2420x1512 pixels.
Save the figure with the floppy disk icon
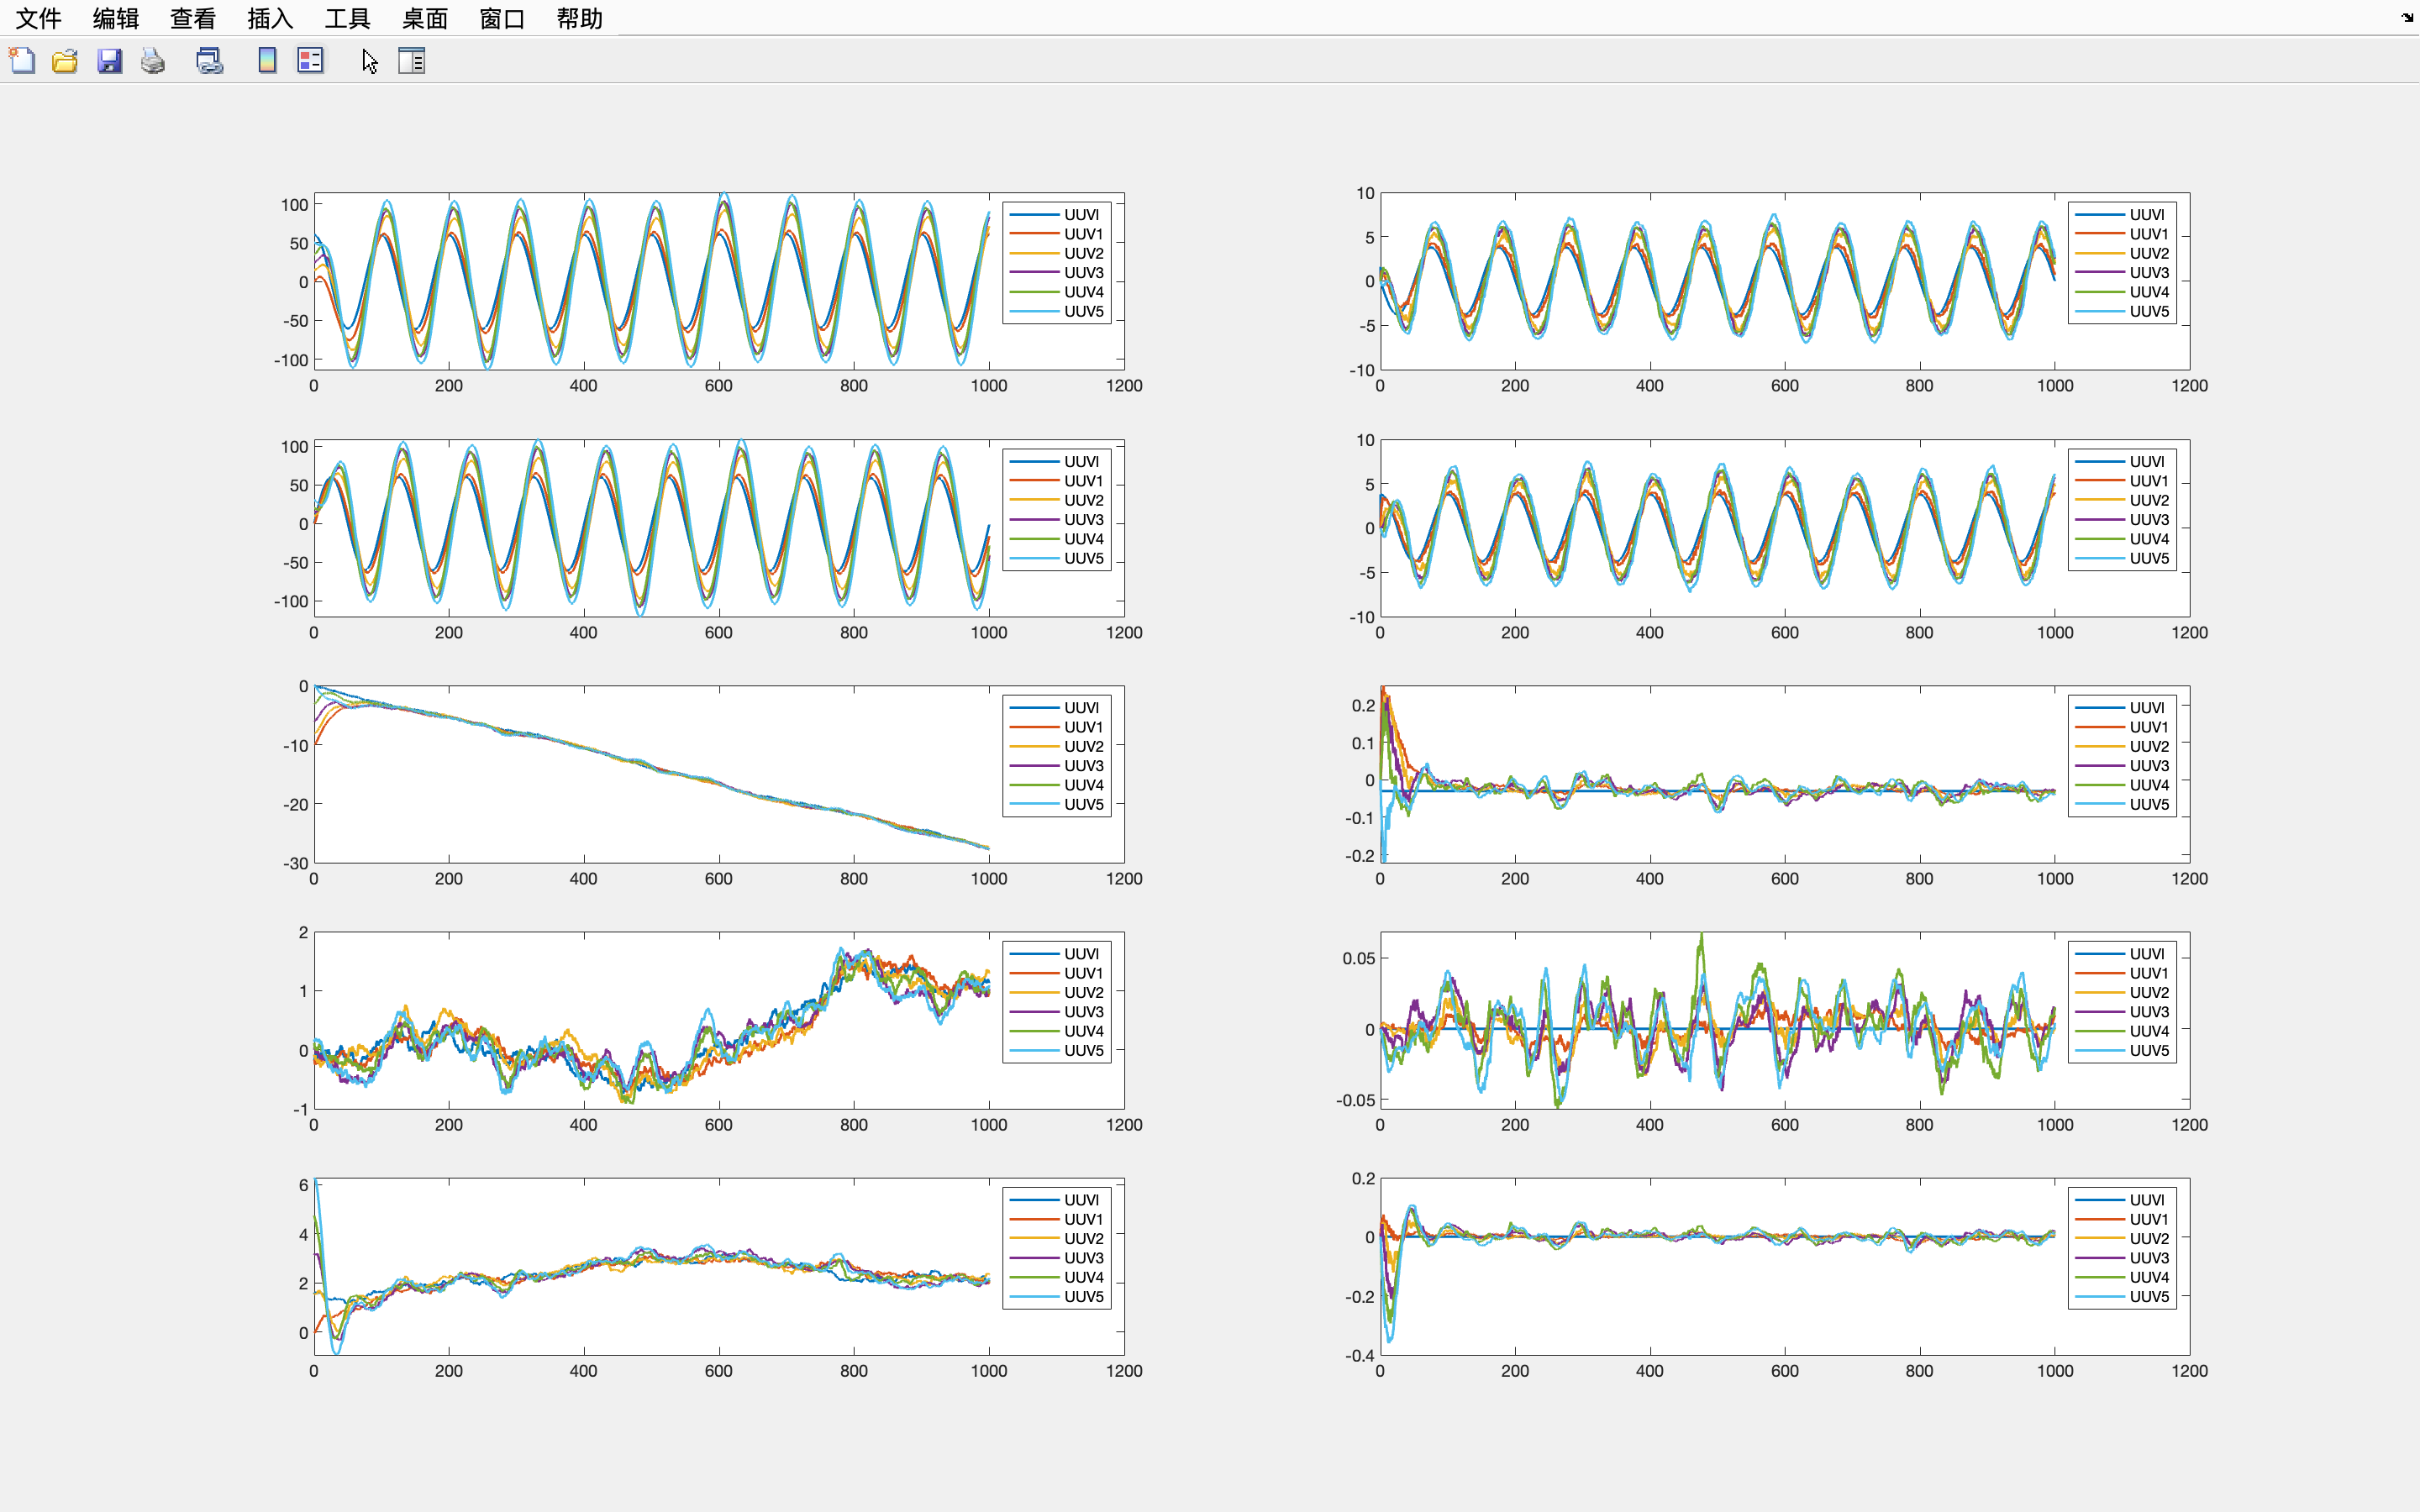[x=109, y=61]
